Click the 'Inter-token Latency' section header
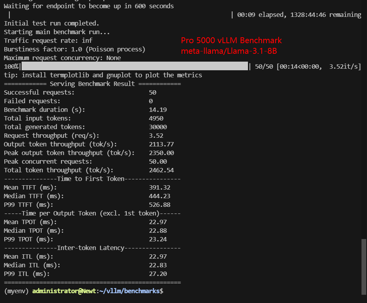 click(92, 248)
